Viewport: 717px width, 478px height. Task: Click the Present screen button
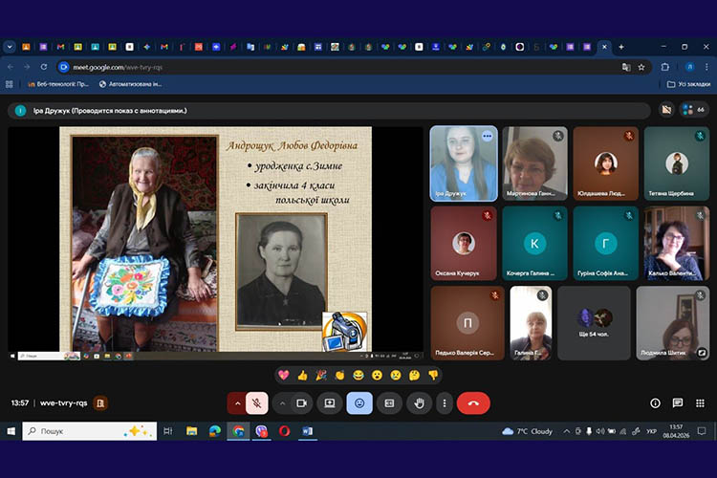coord(330,403)
